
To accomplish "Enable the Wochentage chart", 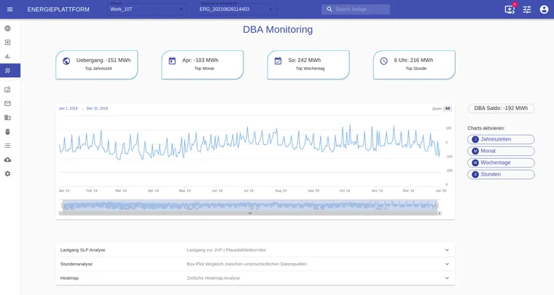I will [x=501, y=162].
